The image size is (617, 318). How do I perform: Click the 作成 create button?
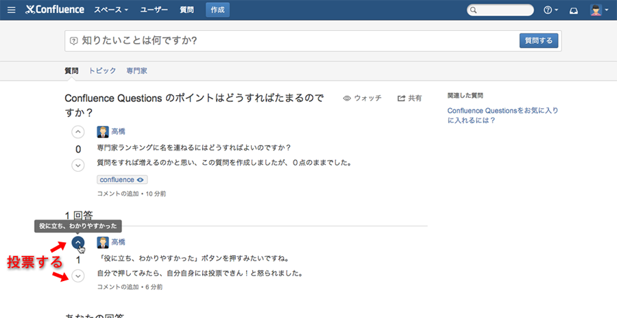(217, 10)
